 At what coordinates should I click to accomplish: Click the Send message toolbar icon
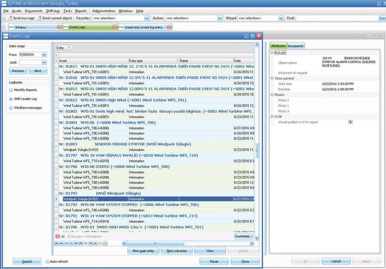coord(9,18)
